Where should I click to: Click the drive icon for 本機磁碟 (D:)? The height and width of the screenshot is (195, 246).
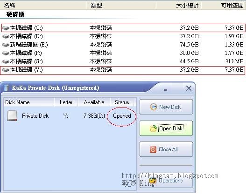pyautogui.click(x=6, y=36)
